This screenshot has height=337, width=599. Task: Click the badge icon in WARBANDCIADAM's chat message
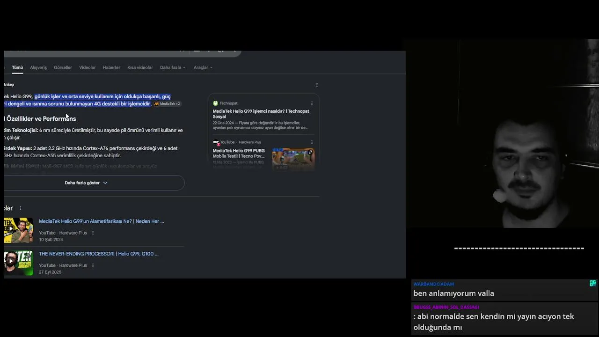coord(592,283)
